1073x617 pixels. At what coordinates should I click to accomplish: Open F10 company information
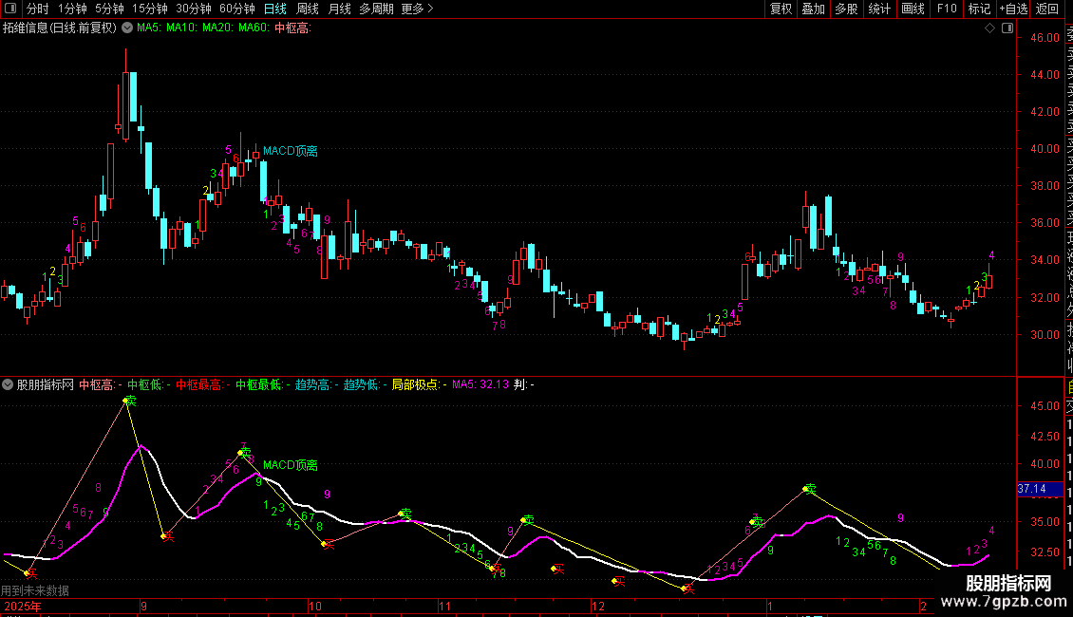pos(947,9)
